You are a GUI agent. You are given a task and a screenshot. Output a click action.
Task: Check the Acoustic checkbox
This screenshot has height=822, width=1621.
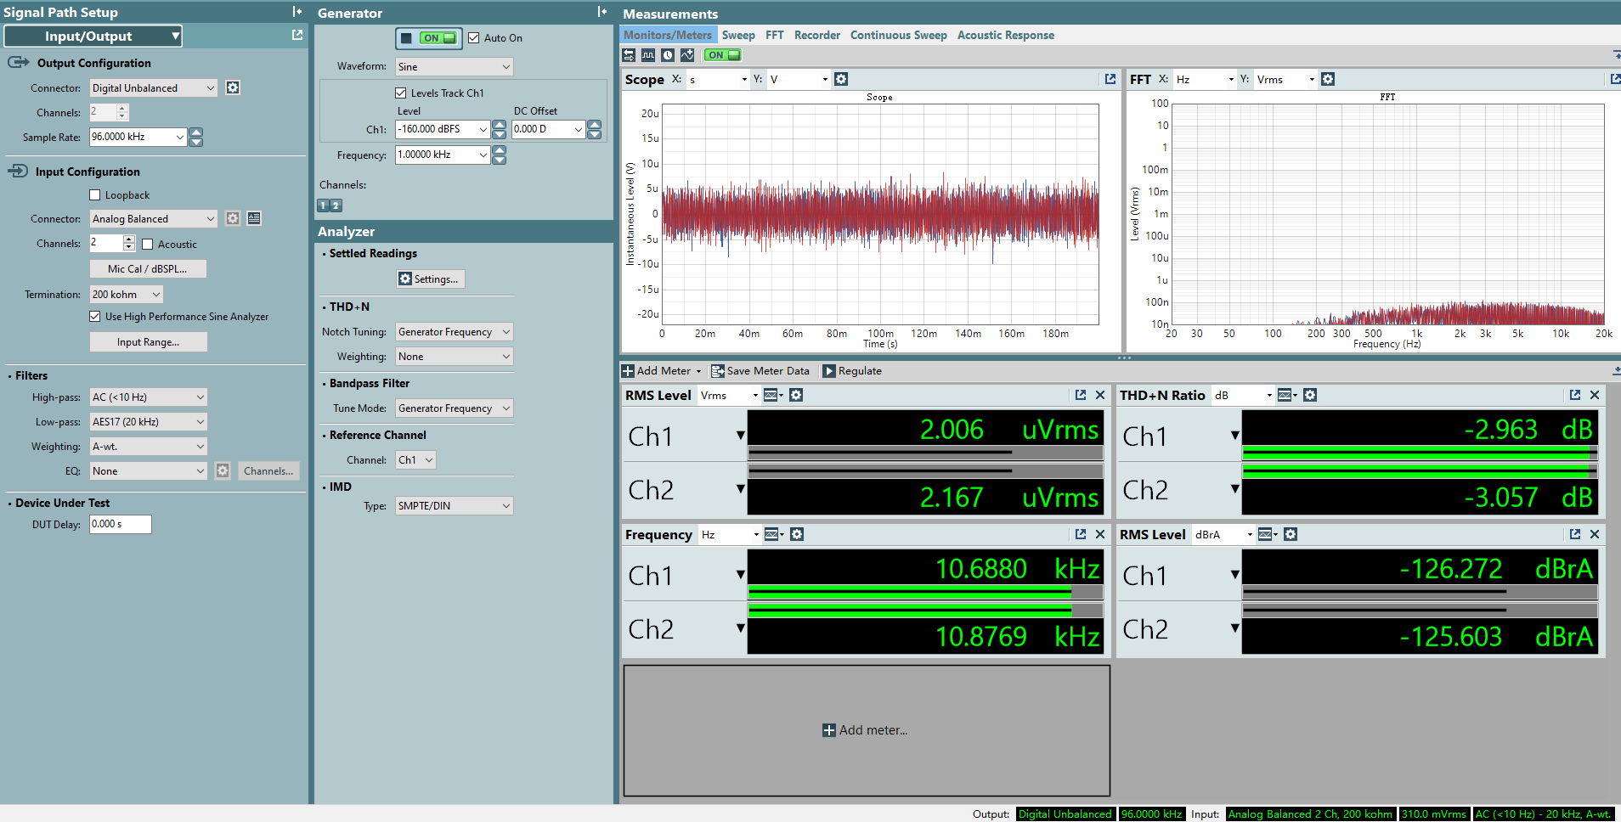tap(148, 245)
